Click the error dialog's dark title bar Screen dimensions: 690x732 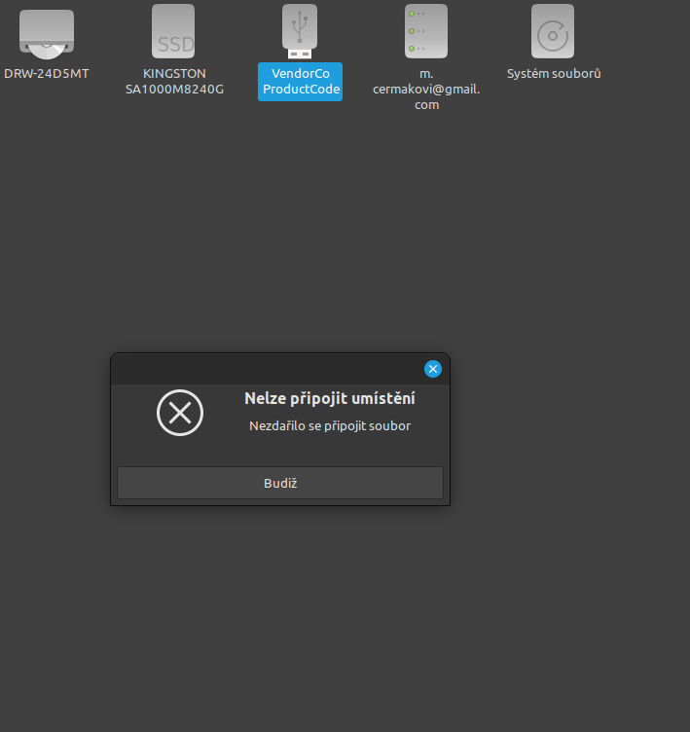[263, 369]
